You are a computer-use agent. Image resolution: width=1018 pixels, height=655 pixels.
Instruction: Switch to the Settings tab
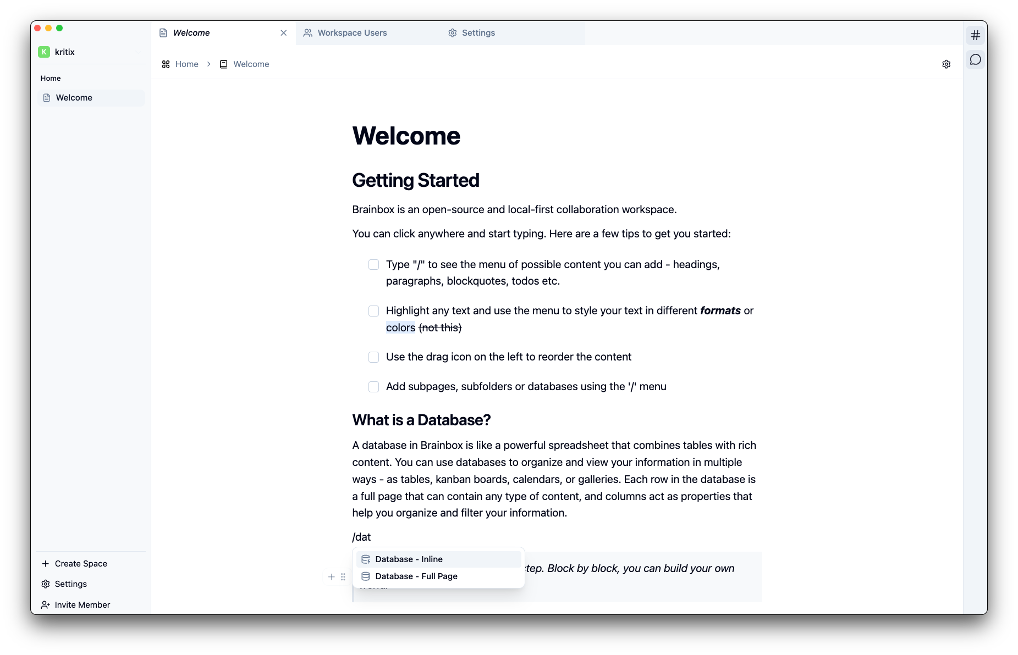(477, 33)
